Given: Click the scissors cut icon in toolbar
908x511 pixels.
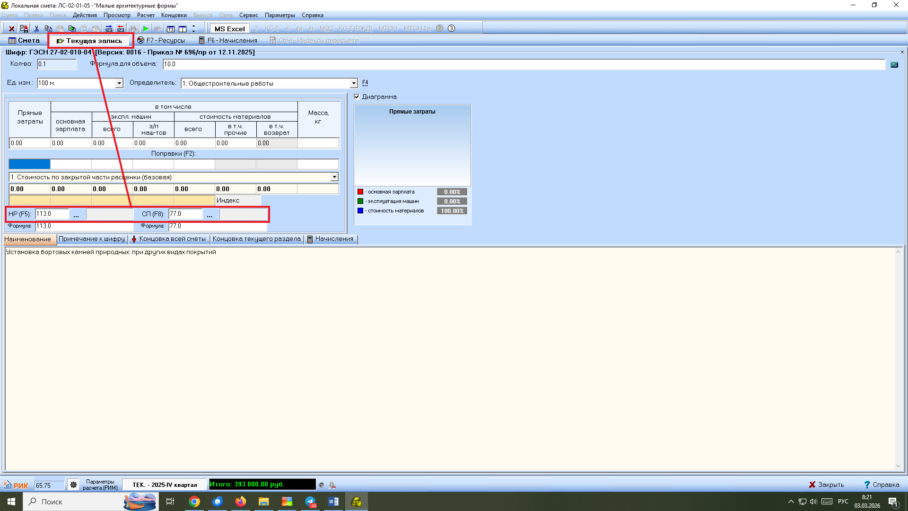Looking at the screenshot, I should [x=36, y=29].
